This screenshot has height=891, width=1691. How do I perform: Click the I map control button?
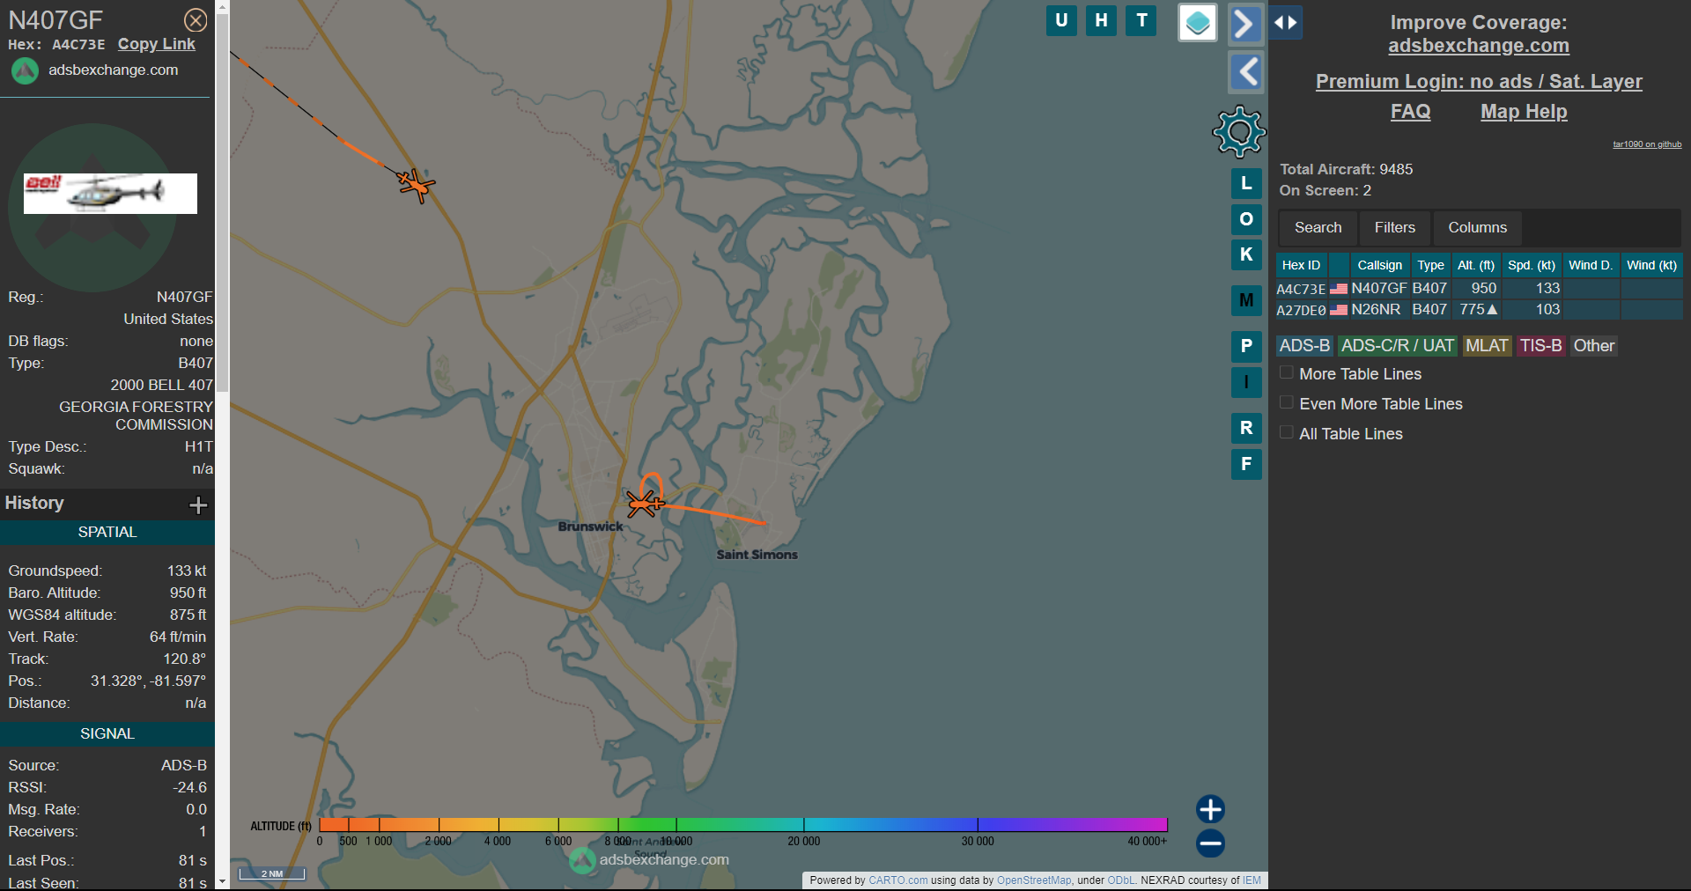click(1246, 382)
